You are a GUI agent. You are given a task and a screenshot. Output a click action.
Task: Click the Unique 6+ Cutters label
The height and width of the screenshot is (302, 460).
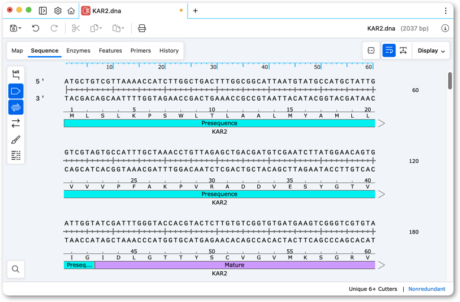tap(373, 289)
